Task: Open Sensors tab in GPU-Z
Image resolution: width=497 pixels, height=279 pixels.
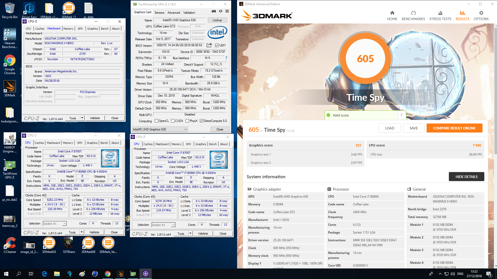Action: tap(159, 12)
